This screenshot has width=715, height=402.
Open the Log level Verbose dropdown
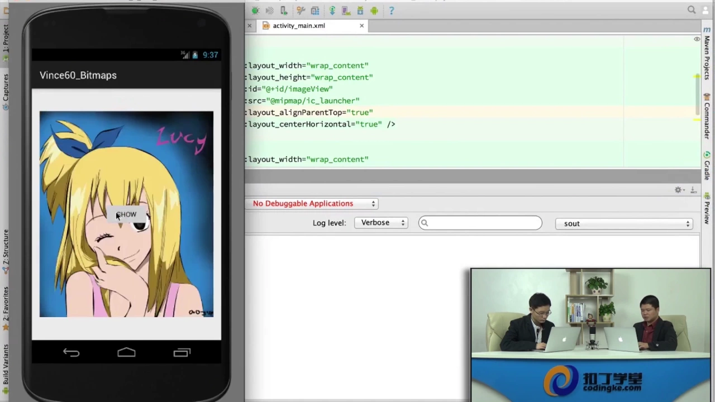tap(381, 223)
